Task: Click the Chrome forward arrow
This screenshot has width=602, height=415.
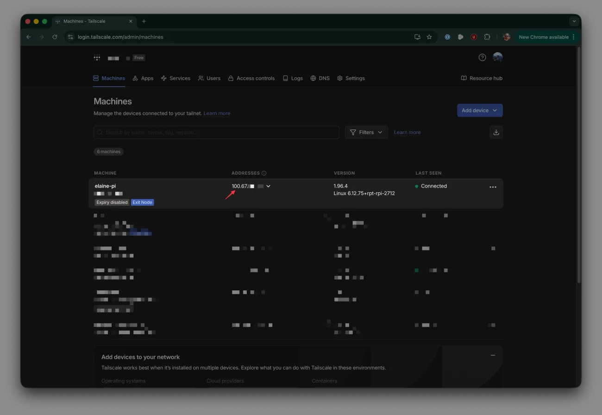Action: (x=42, y=37)
